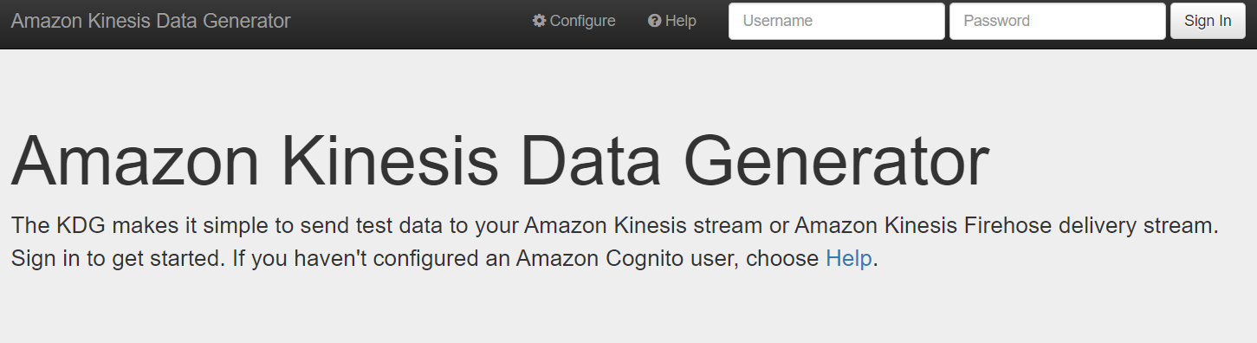Viewport: 1257px width, 343px height.
Task: Click the word Kinesis in the large heading
Action: 391,161
